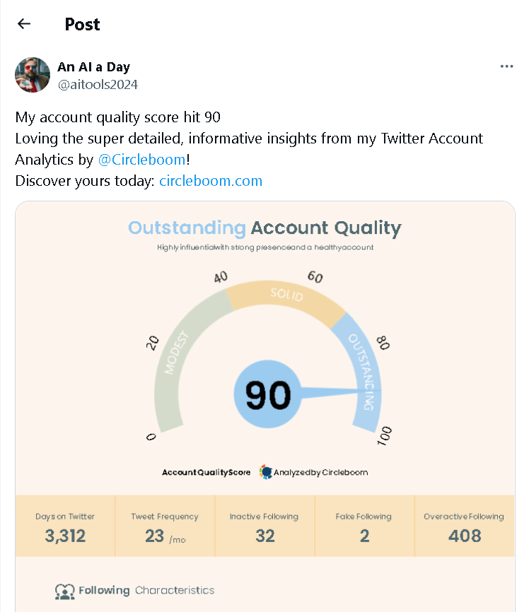Click the Outstanding Account Quality heading
Image resolution: width=529 pixels, height=612 pixels.
coord(266,228)
